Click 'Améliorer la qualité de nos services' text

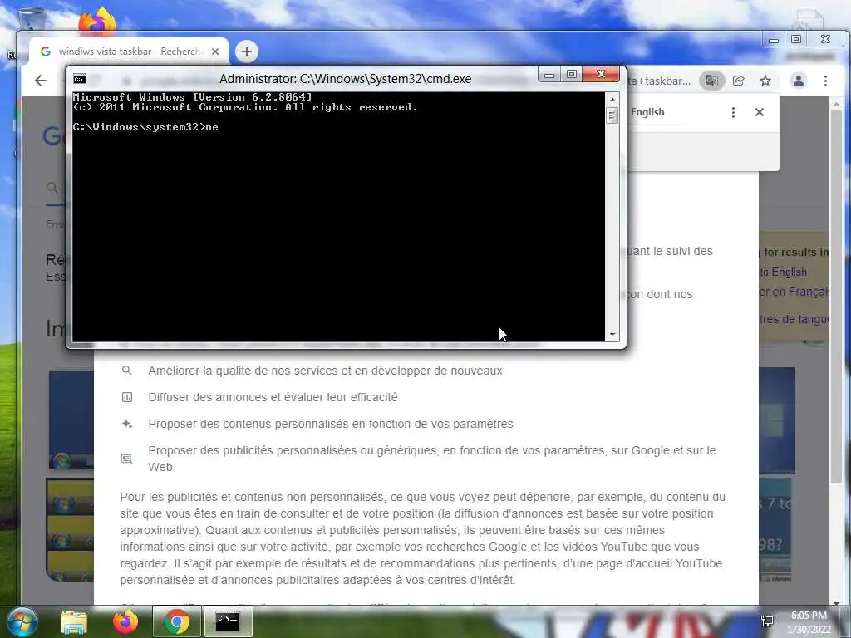(x=325, y=371)
